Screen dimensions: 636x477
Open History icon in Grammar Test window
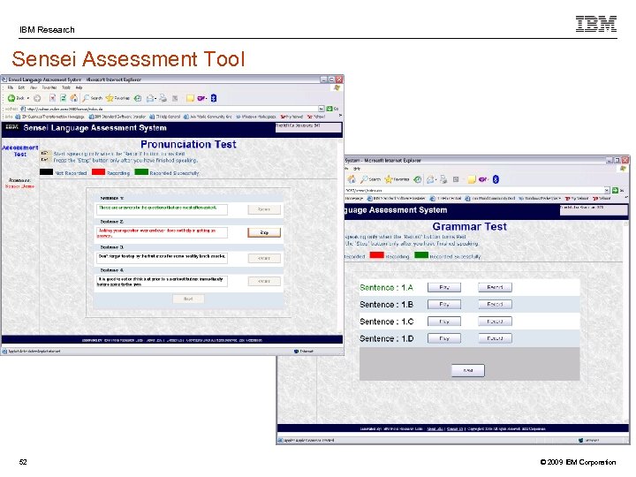click(417, 178)
